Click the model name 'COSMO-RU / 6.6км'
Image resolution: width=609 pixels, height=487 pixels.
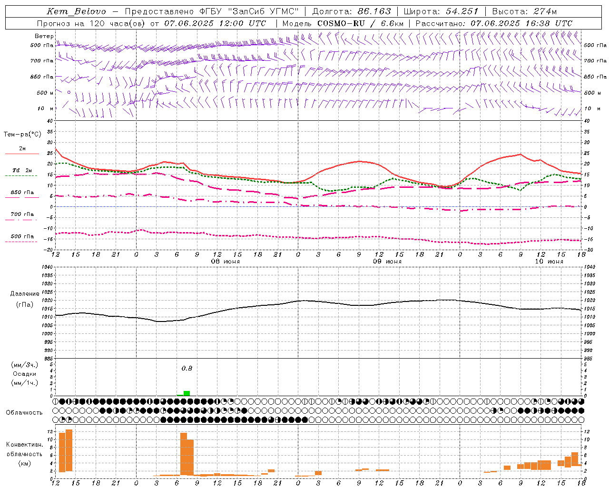point(360,23)
